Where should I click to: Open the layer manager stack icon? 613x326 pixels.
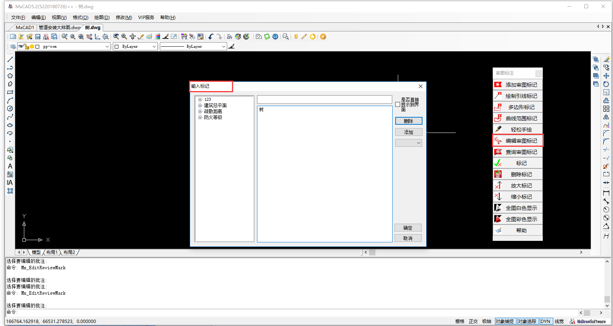pyautogui.click(x=13, y=47)
